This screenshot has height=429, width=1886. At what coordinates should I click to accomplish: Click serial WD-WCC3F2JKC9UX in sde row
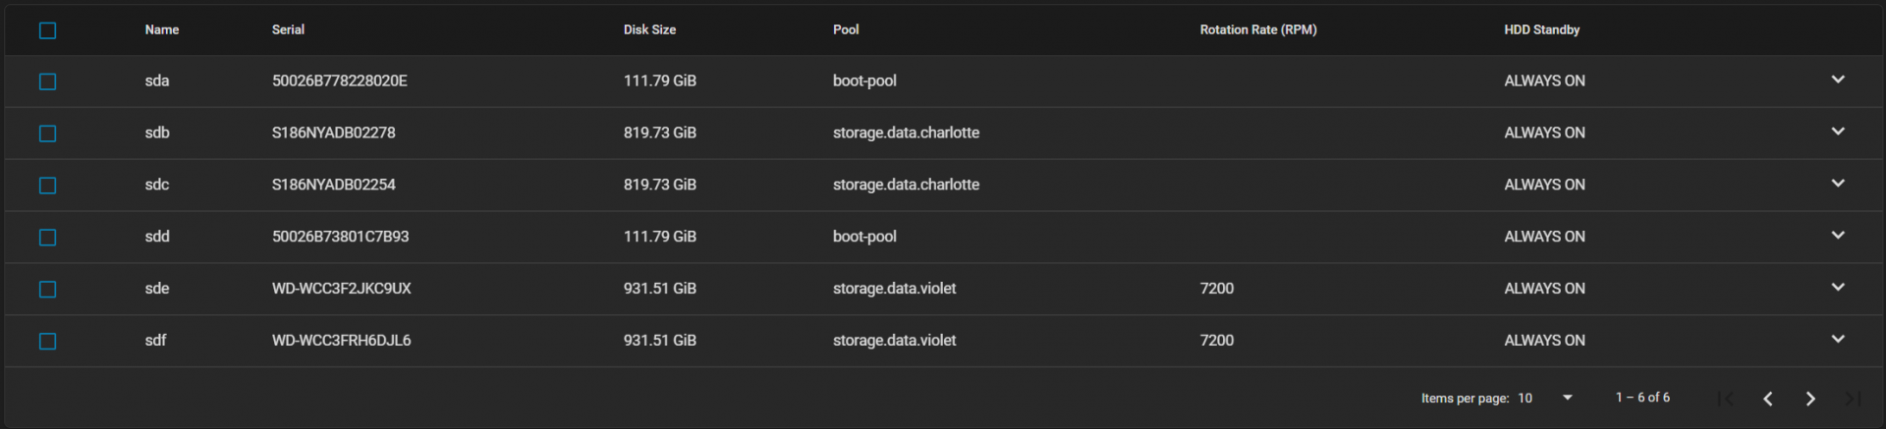coord(342,289)
